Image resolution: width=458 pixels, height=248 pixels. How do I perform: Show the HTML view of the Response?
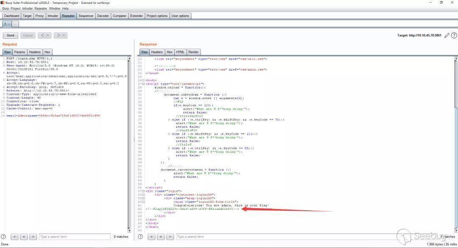coord(180,52)
